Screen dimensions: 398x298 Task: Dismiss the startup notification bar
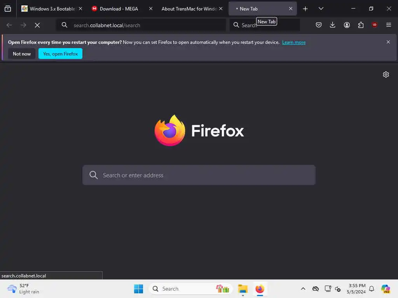click(388, 42)
